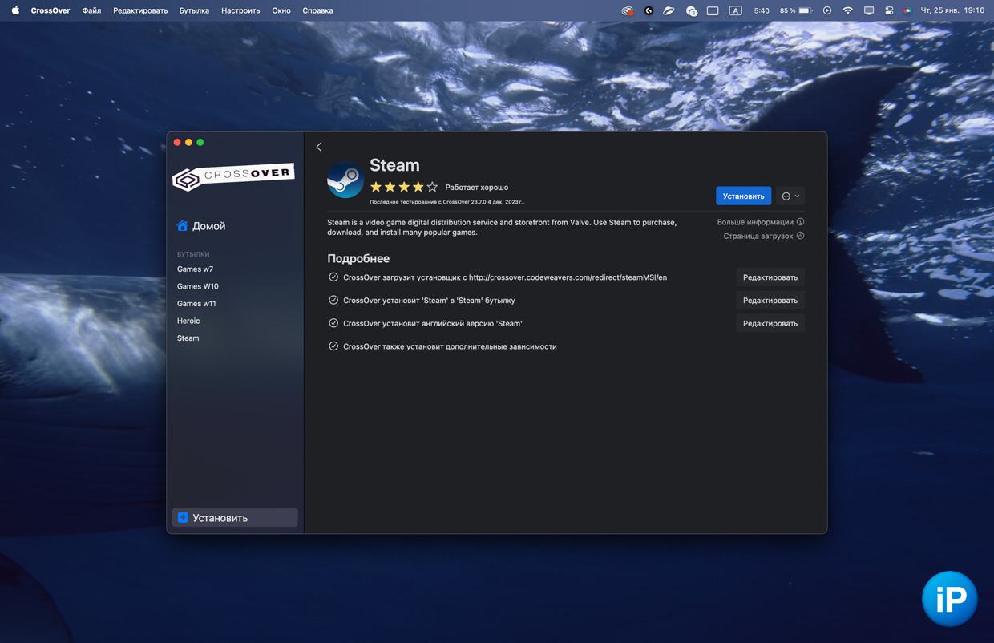Click 'Последнее тестирование с CrossOver 23.7.0' text
The image size is (994, 643).
click(x=447, y=202)
